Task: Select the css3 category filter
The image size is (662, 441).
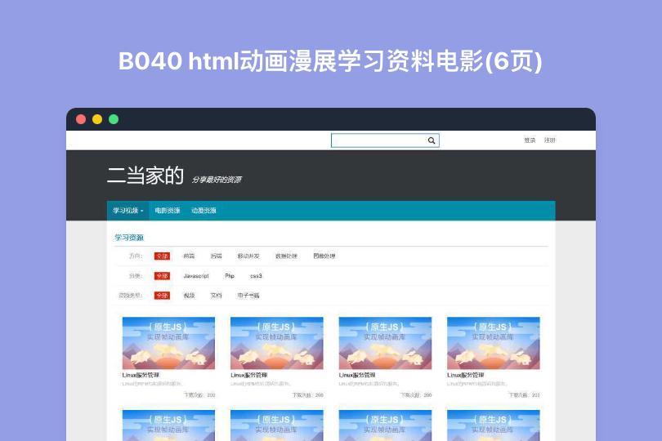Action: pos(256,276)
